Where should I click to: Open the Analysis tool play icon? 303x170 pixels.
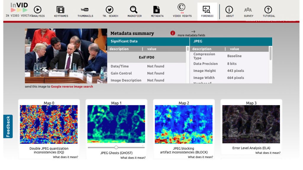coord(38,9)
